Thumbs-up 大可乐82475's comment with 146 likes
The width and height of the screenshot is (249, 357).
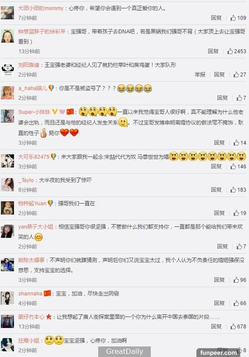238,167
